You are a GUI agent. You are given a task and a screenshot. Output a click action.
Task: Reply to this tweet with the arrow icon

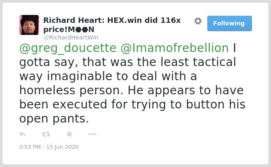(x=22, y=134)
